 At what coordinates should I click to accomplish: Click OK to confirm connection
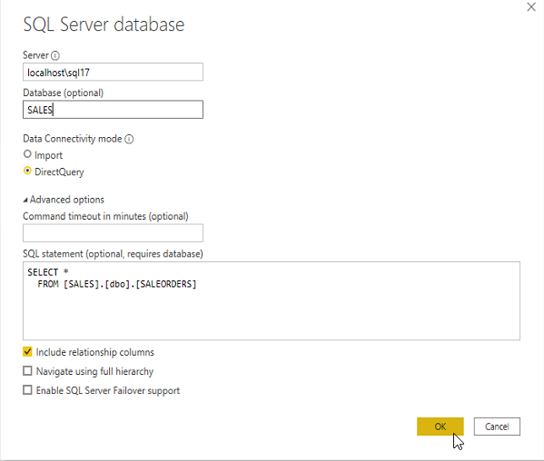[440, 427]
